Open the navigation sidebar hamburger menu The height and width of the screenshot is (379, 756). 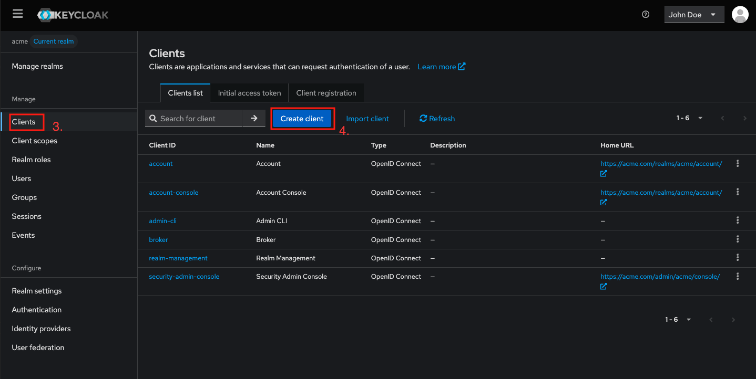tap(17, 14)
